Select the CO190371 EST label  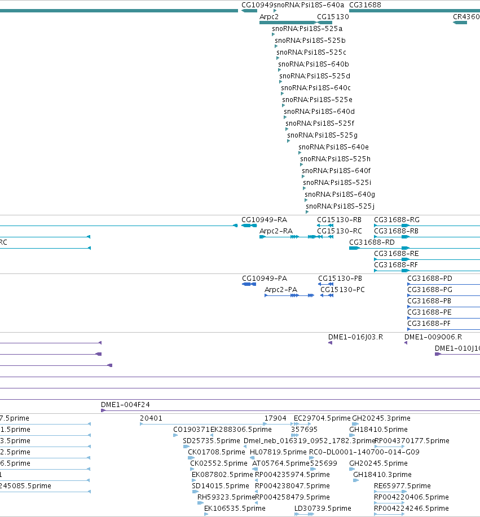point(191,430)
